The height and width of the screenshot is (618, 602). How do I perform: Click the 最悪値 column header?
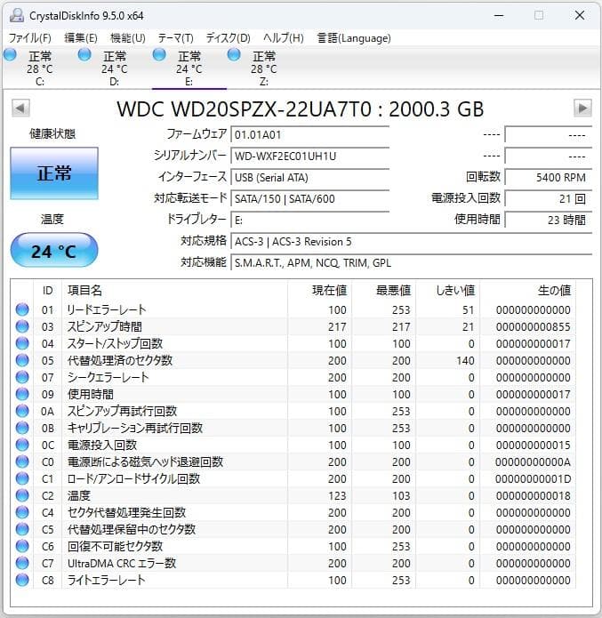383,291
